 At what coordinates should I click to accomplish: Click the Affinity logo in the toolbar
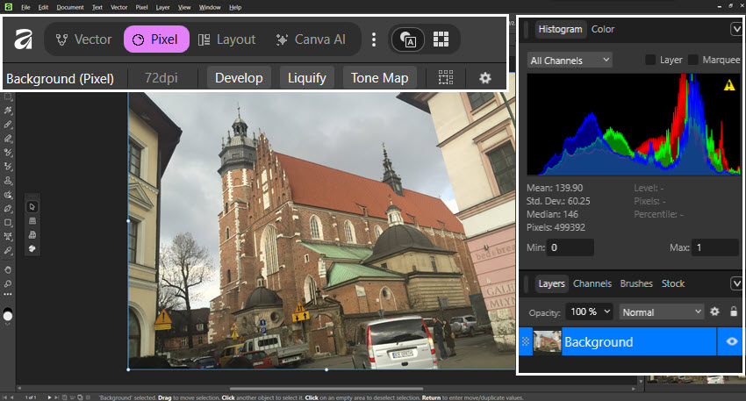click(x=23, y=39)
